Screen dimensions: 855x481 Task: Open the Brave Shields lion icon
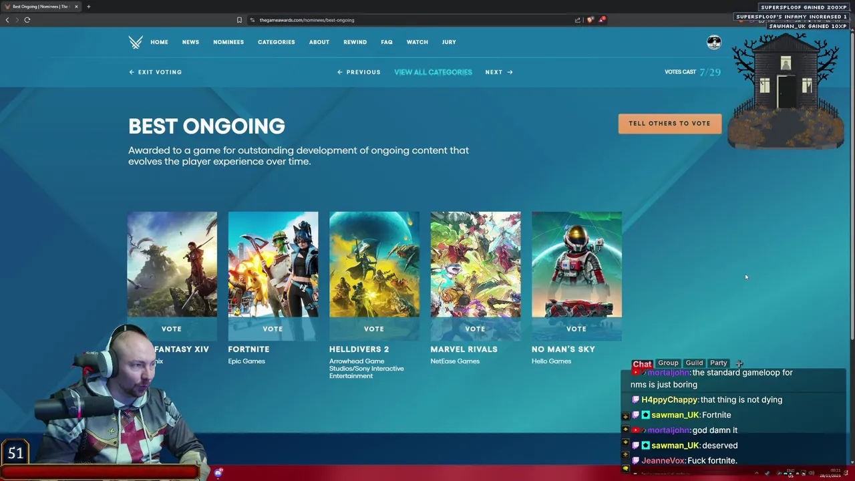tap(590, 19)
